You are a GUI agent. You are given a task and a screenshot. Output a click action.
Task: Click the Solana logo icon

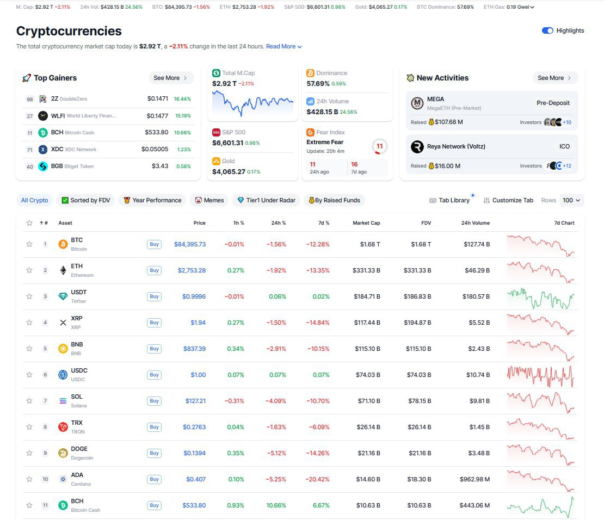click(63, 401)
